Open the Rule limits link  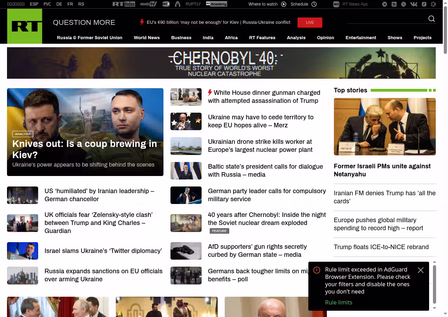[x=338, y=302]
